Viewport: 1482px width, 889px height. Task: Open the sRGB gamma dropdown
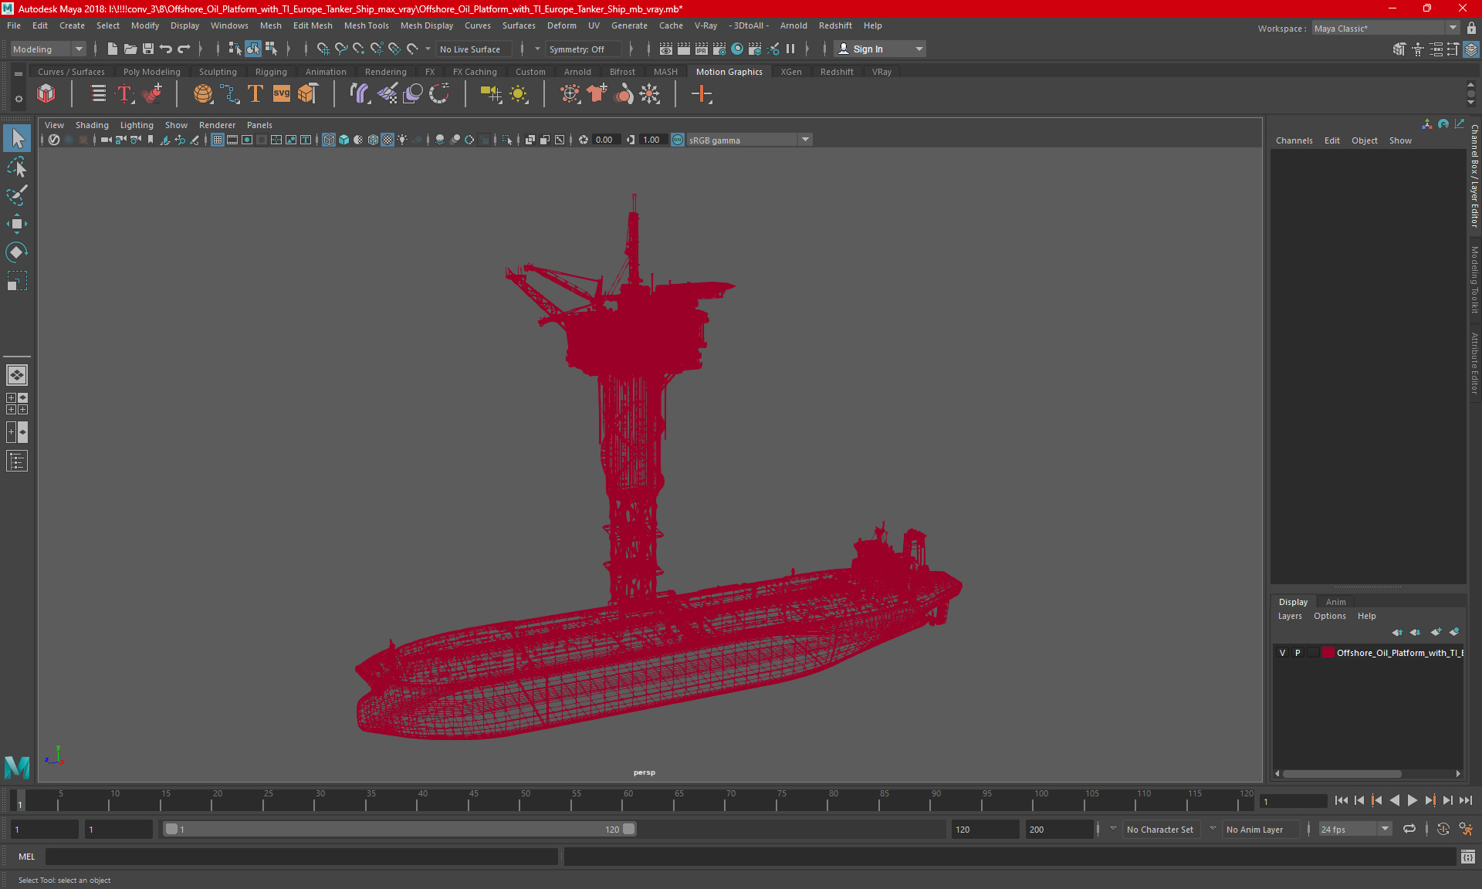[x=749, y=140]
